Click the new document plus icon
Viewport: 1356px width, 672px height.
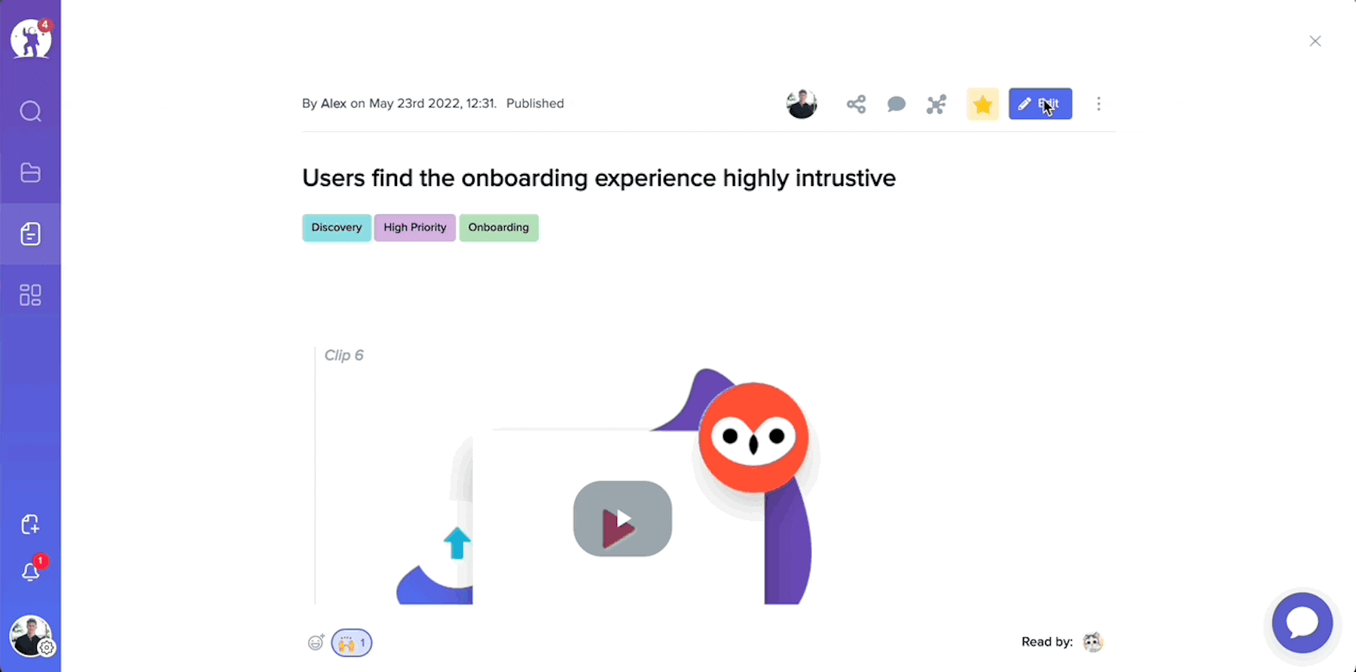[31, 524]
